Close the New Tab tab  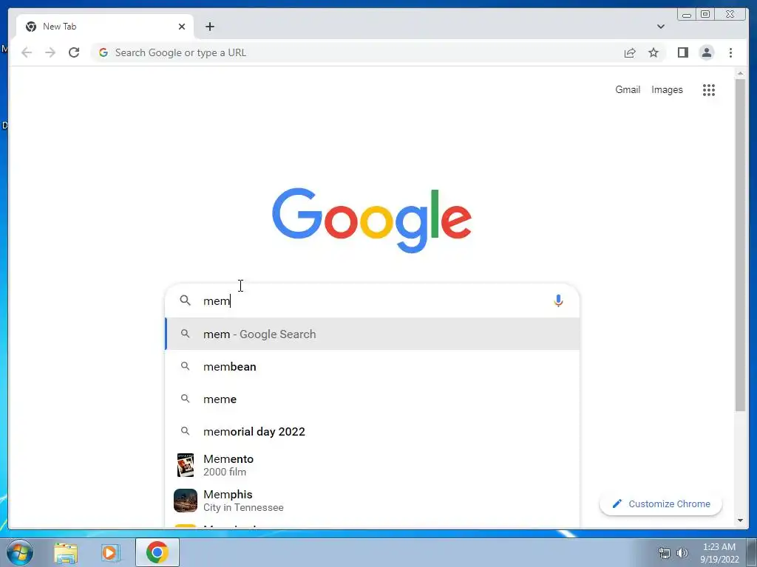(x=182, y=27)
